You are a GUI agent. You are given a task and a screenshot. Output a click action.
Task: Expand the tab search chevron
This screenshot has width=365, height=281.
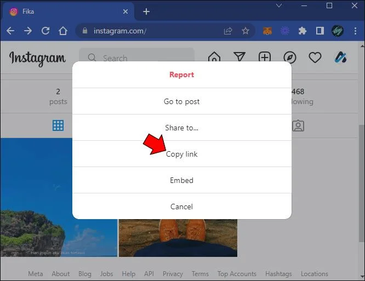pyautogui.click(x=279, y=5)
